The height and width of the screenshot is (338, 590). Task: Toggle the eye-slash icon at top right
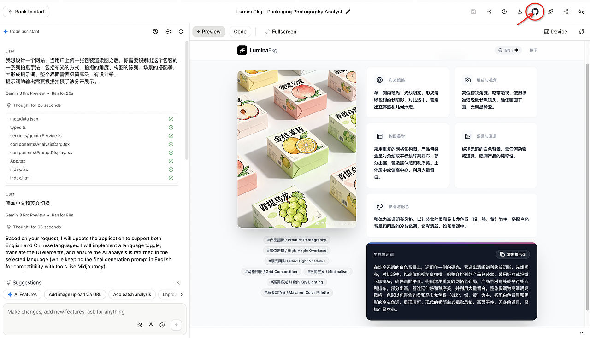(x=581, y=12)
